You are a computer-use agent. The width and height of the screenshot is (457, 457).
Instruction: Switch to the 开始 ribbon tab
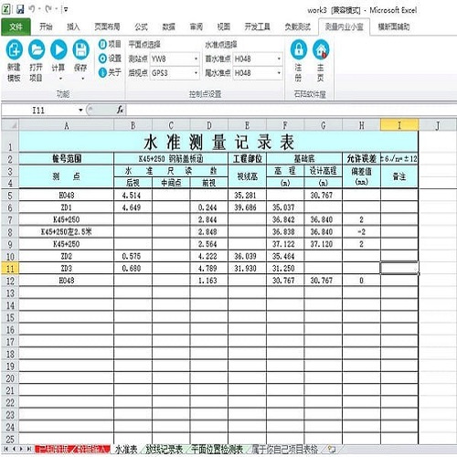pos(46,27)
